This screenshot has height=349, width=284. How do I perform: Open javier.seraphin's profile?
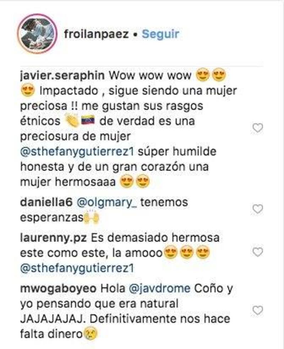pos(62,76)
